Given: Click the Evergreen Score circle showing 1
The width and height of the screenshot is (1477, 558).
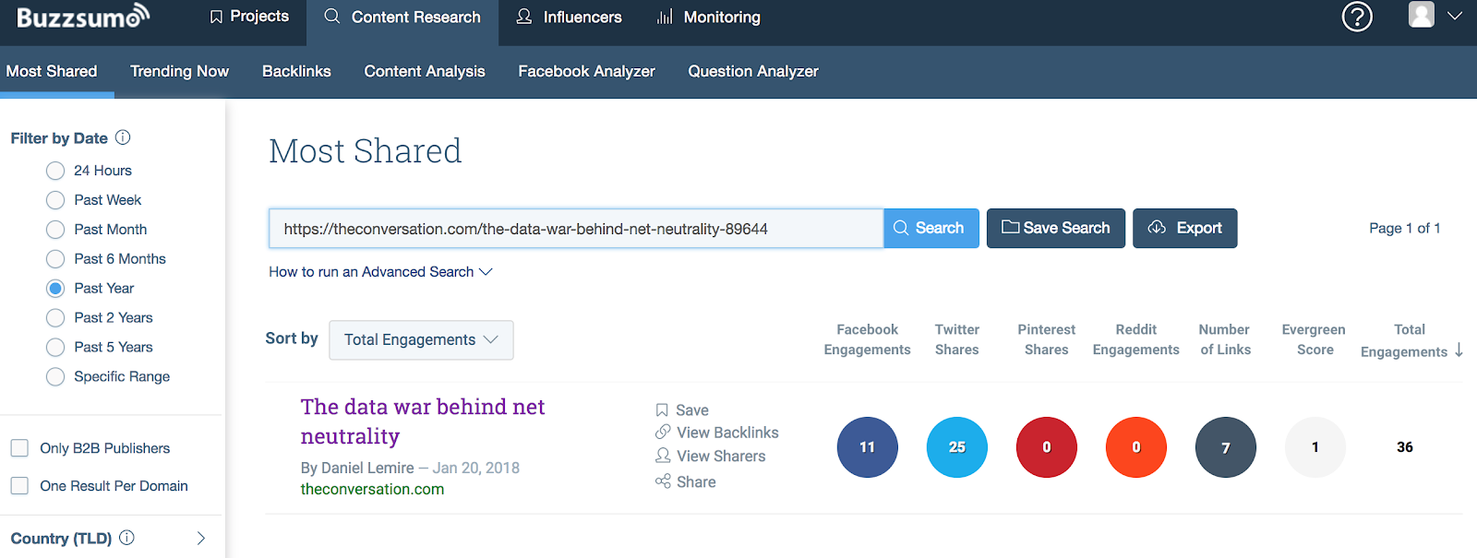Looking at the screenshot, I should point(1315,447).
